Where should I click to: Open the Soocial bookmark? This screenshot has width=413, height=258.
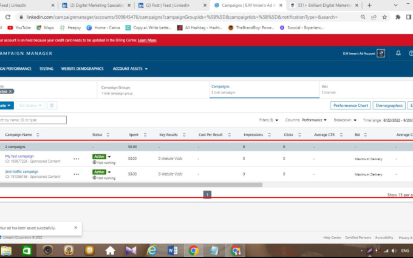[302, 28]
